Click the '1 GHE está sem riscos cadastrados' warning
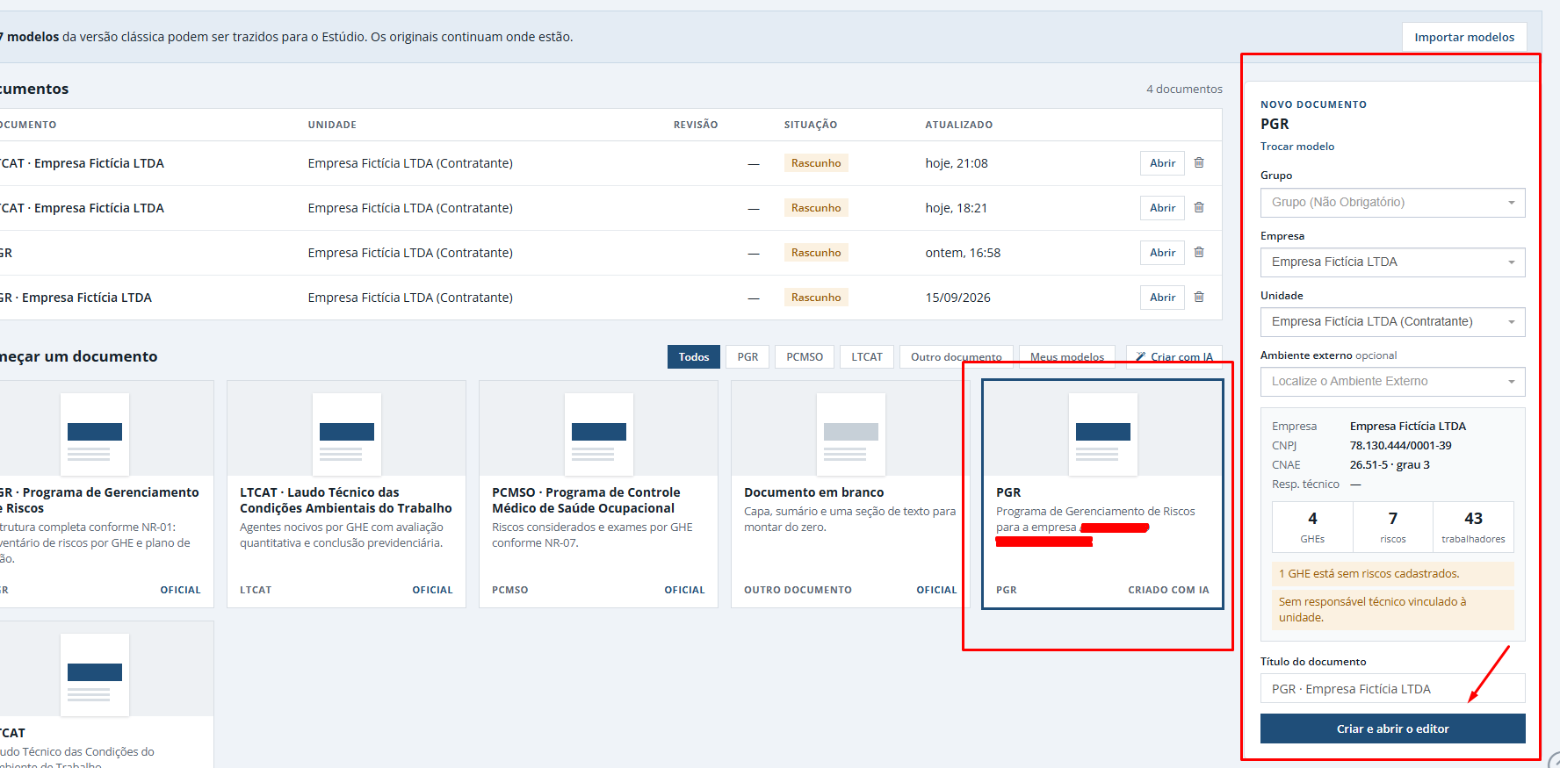Image resolution: width=1560 pixels, height=768 pixels. click(1392, 574)
